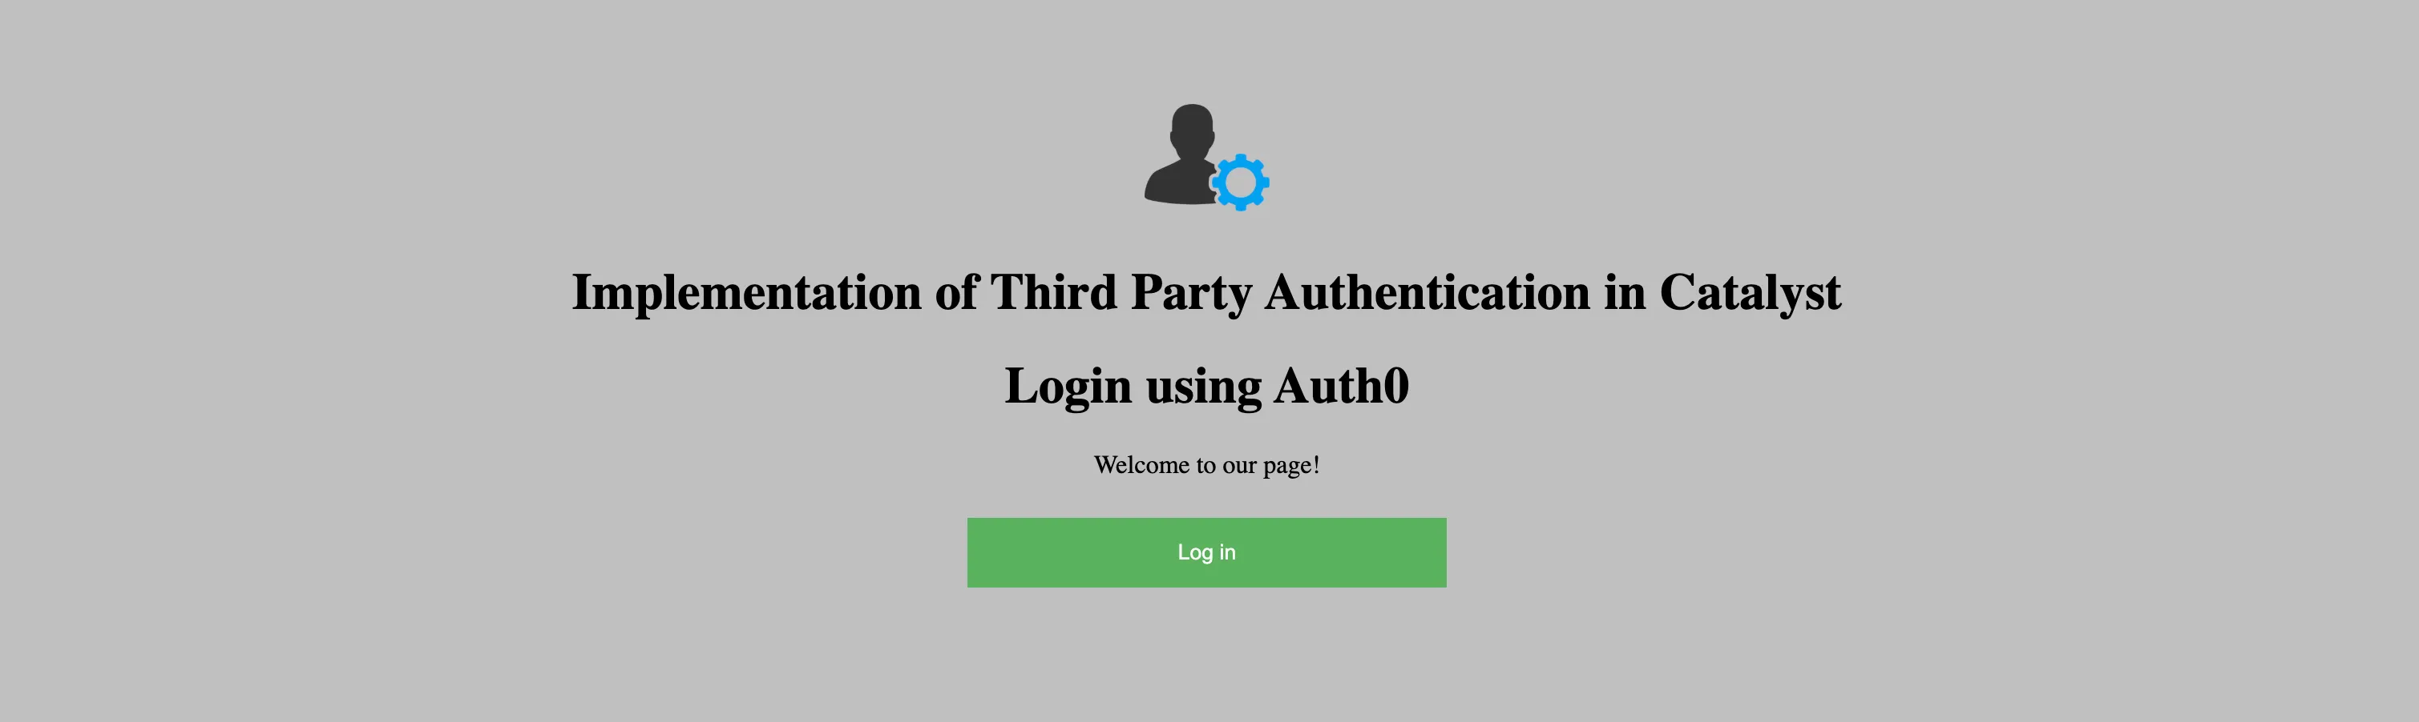Image resolution: width=2419 pixels, height=722 pixels.
Task: Click the word 'Auth0' in the subheading
Action: [1341, 385]
